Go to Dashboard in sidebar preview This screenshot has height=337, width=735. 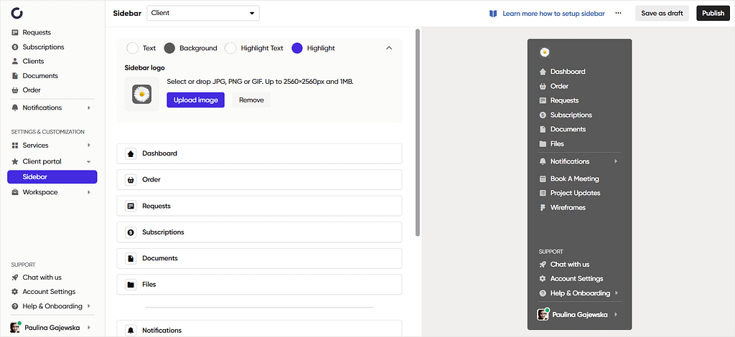coord(568,72)
